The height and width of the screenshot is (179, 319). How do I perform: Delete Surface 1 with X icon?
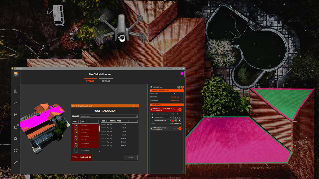(x=176, y=128)
